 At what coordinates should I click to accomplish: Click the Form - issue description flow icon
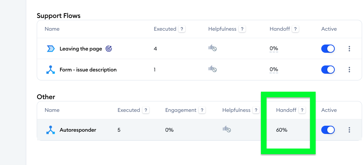(51, 70)
